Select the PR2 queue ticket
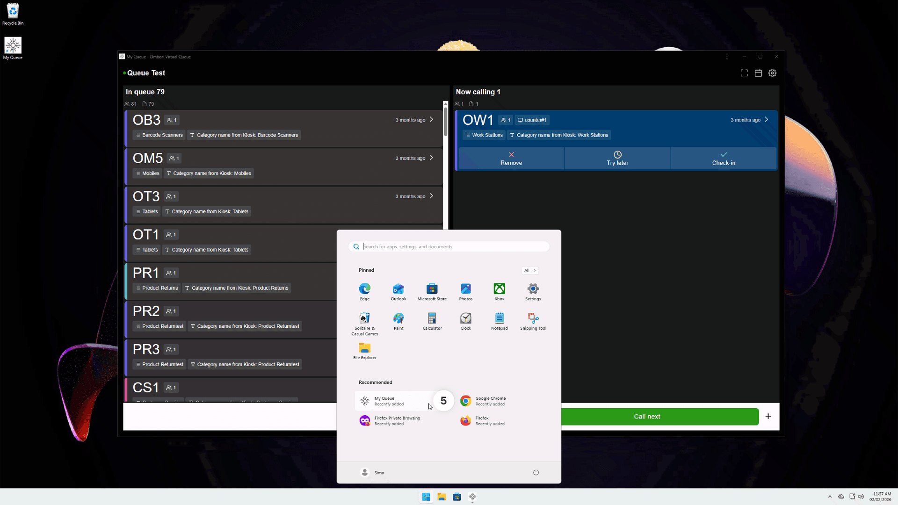 [231, 319]
